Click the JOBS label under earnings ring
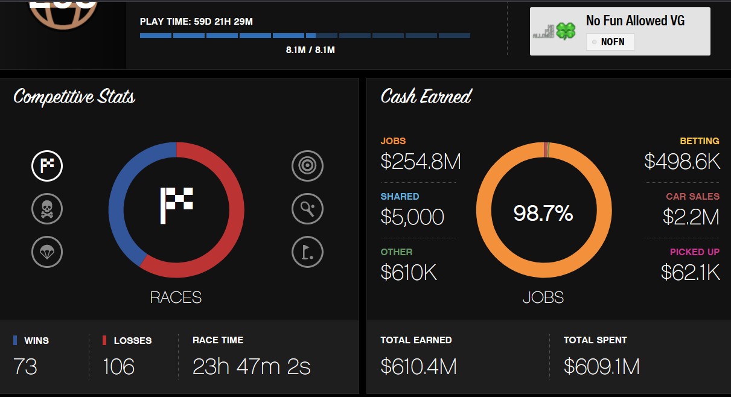731x397 pixels. coord(543,297)
